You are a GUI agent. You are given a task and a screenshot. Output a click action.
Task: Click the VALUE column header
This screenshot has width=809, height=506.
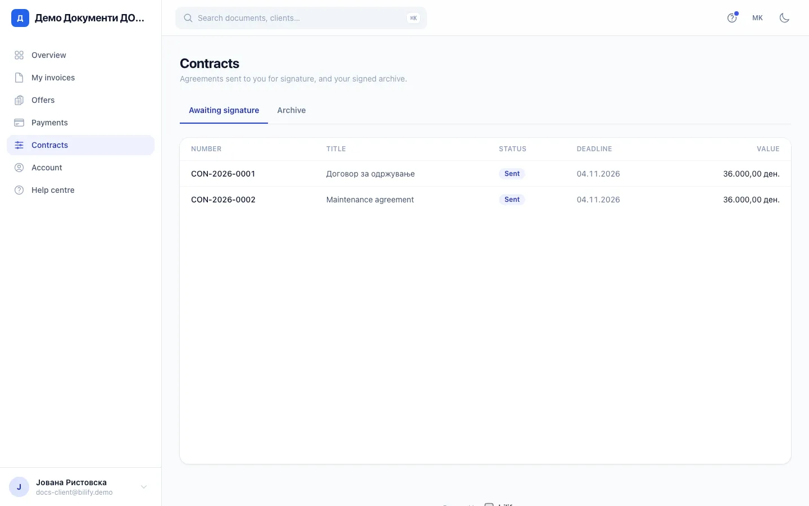click(x=768, y=149)
